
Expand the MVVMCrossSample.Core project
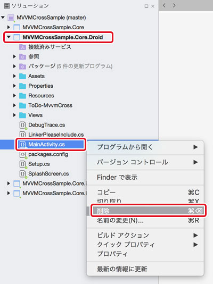coord(9,27)
